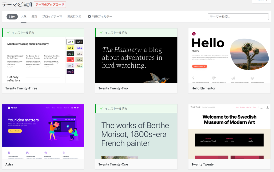Image resolution: width=274 pixels, height=172 pixels.
Task: Open the Twenty Twenty-Two theme thumbnail
Action: pyautogui.click(x=136, y=60)
